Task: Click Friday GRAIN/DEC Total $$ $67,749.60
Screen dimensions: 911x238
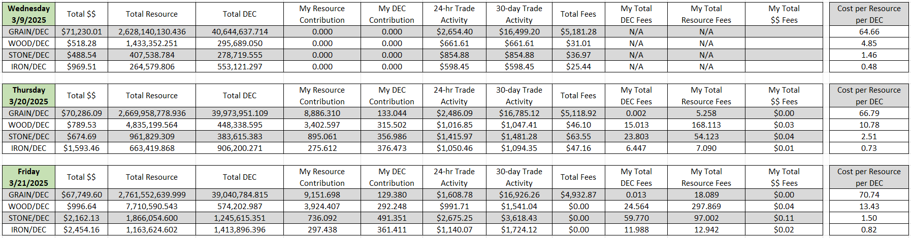Action: coord(81,194)
